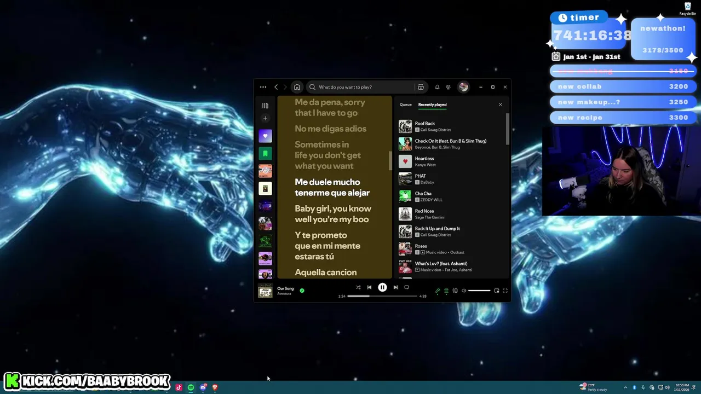Screen dimensions: 701x394
Task: Adjust the volume slider
Action: pos(479,291)
